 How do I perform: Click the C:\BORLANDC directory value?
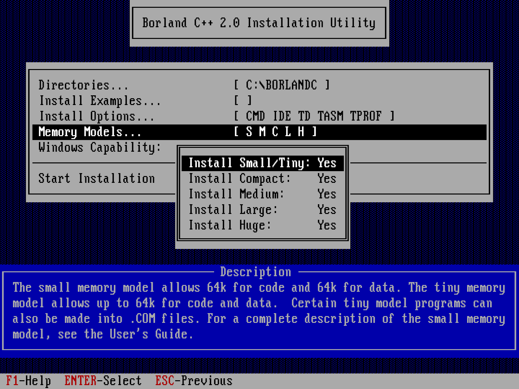(282, 85)
